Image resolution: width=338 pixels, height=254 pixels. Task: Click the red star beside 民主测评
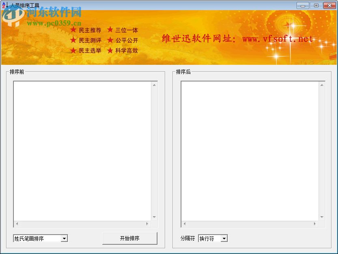73,40
